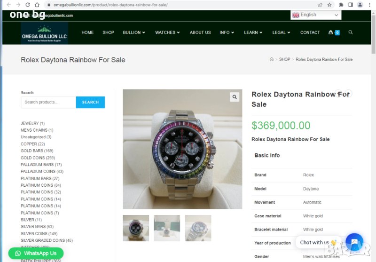Screen dimensions: 376x262
Task: Open the Chrome profile avatar
Action: pyautogui.click(x=360, y=5)
